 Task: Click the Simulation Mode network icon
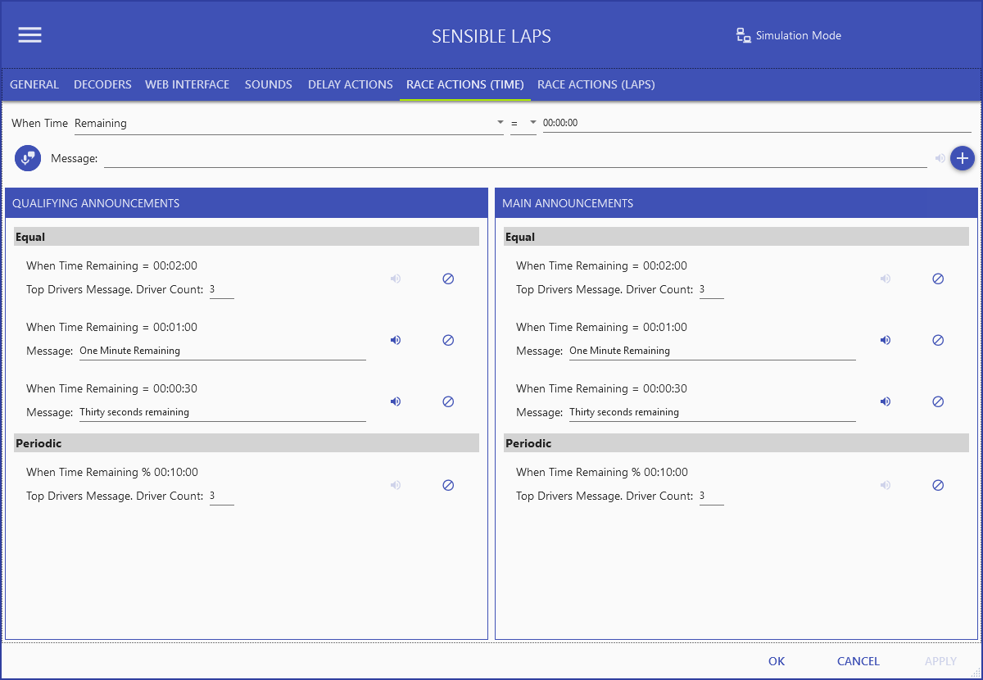pyautogui.click(x=744, y=35)
